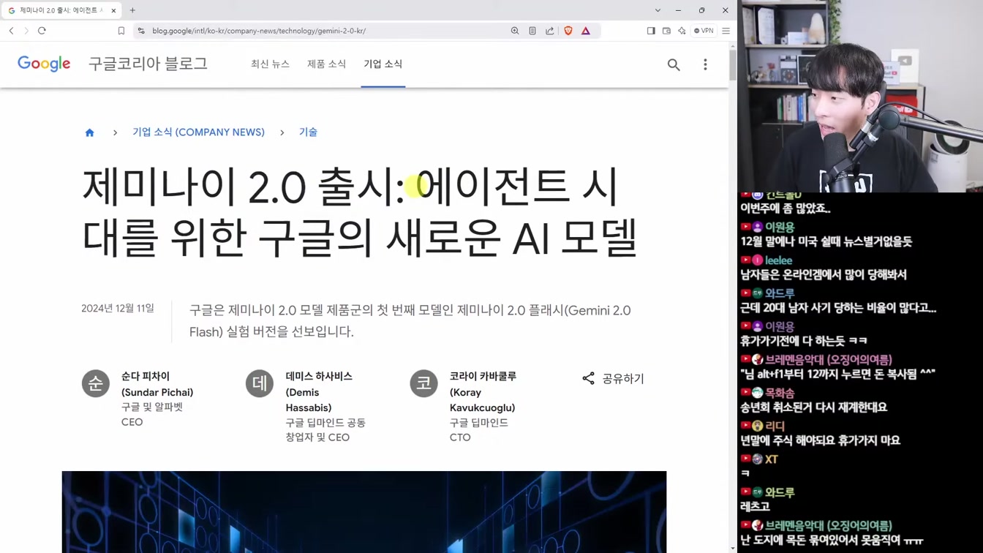Open site settings icon left of URL
Screen dimensions: 983x553
tap(141, 31)
